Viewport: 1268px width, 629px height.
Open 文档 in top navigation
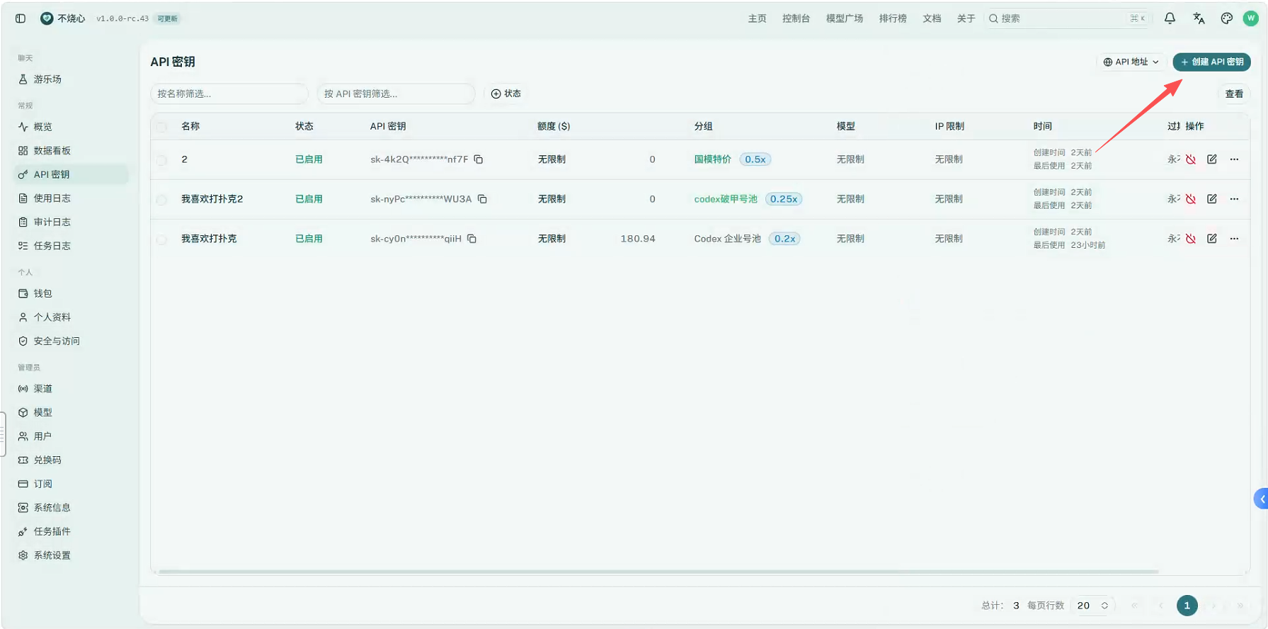[x=932, y=18]
